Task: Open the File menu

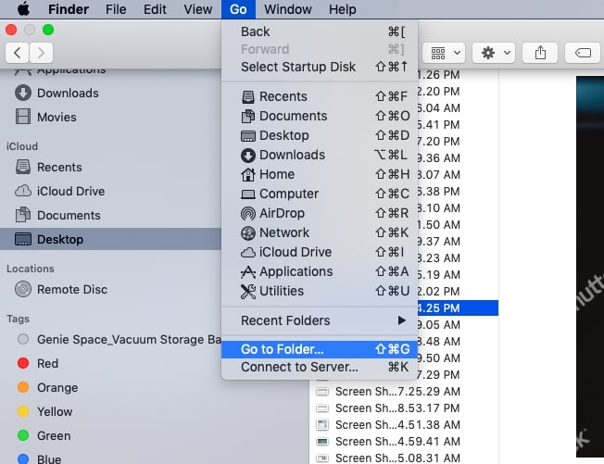Action: pyautogui.click(x=116, y=9)
